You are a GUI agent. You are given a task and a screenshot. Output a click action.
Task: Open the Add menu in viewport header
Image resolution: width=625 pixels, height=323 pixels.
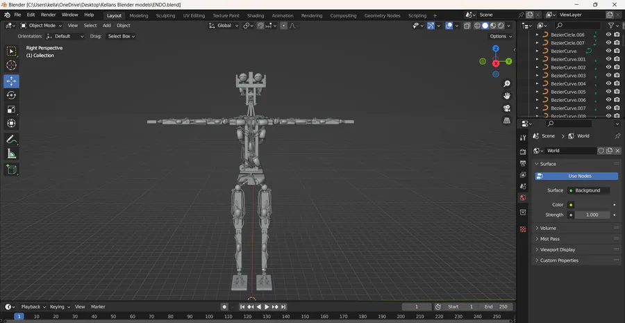click(107, 26)
